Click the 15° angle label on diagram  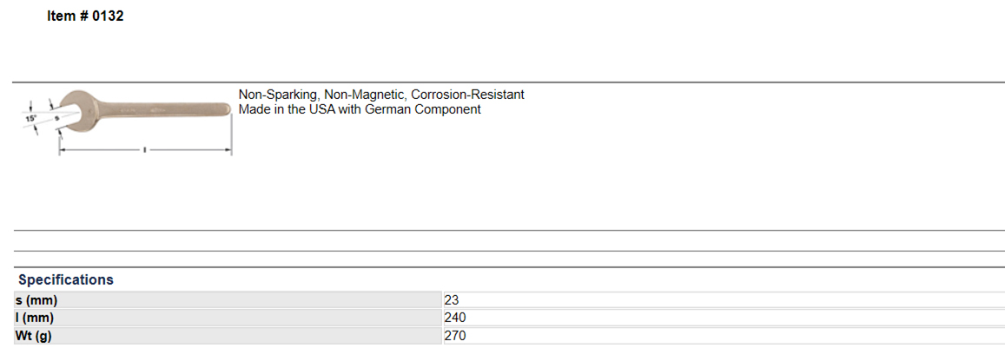tap(30, 118)
